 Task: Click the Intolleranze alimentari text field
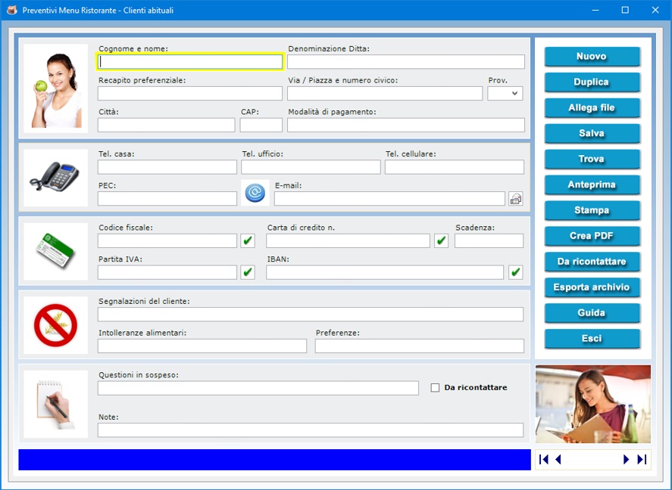[202, 346]
